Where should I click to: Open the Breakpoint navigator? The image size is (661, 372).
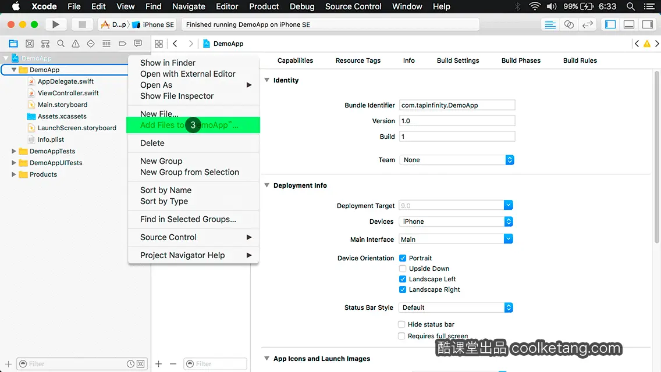(122, 44)
